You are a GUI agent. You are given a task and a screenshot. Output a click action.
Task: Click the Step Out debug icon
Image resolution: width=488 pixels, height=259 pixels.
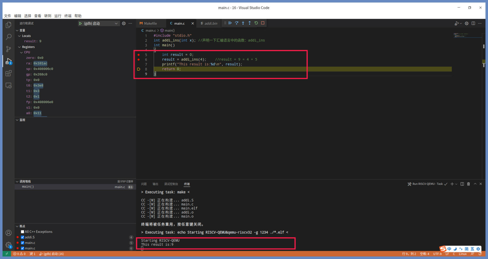[250, 23]
